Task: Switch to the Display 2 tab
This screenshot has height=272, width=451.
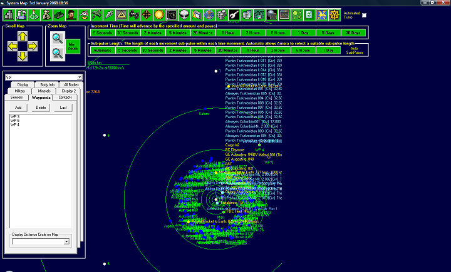Action: [69, 91]
